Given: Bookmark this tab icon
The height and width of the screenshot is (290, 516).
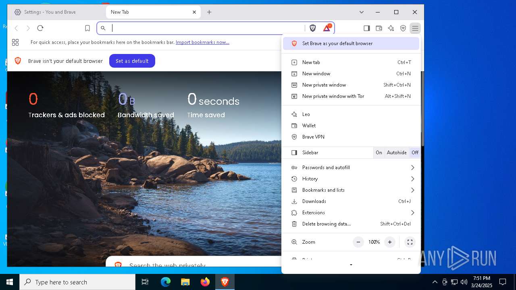Looking at the screenshot, I should point(87,28).
